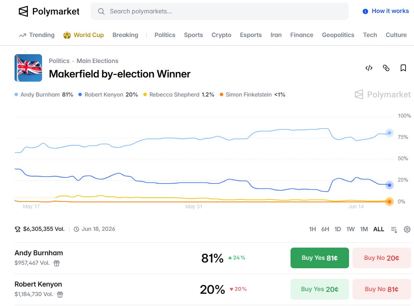This screenshot has width=414, height=306.
Task: Select the 1W chart timeframe
Action: (351, 229)
